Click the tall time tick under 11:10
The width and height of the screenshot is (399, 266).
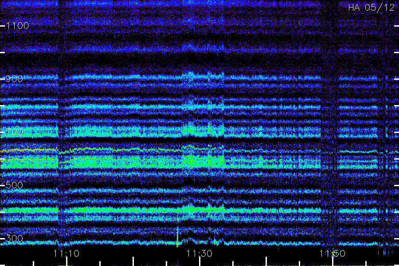66,262
